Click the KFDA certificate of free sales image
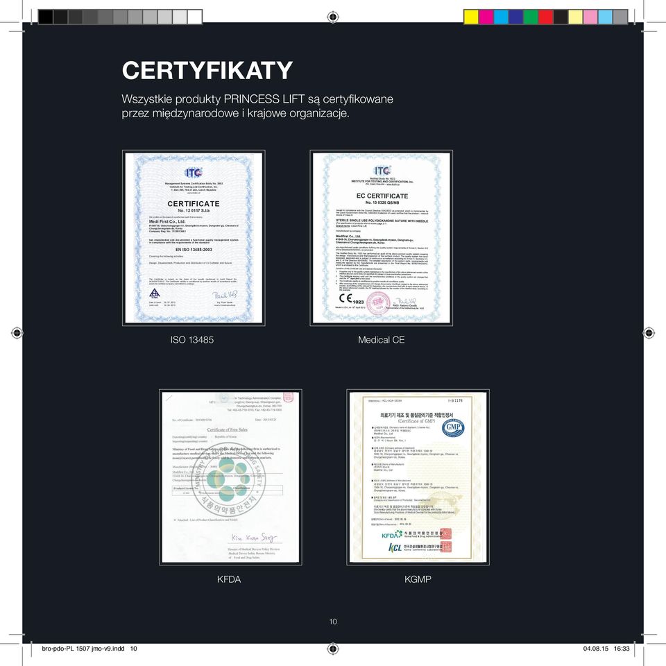Viewport: 666px width, 666px height. tap(230, 477)
